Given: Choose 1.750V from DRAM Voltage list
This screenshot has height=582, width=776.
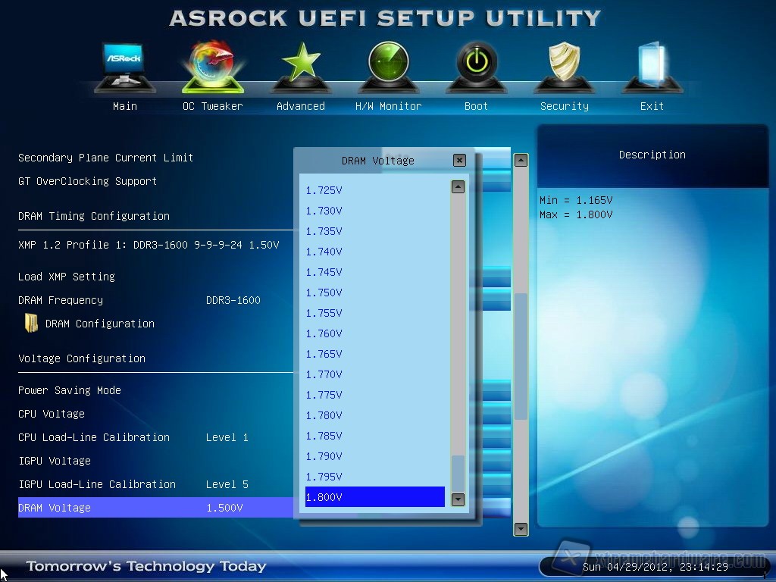Looking at the screenshot, I should click(324, 293).
